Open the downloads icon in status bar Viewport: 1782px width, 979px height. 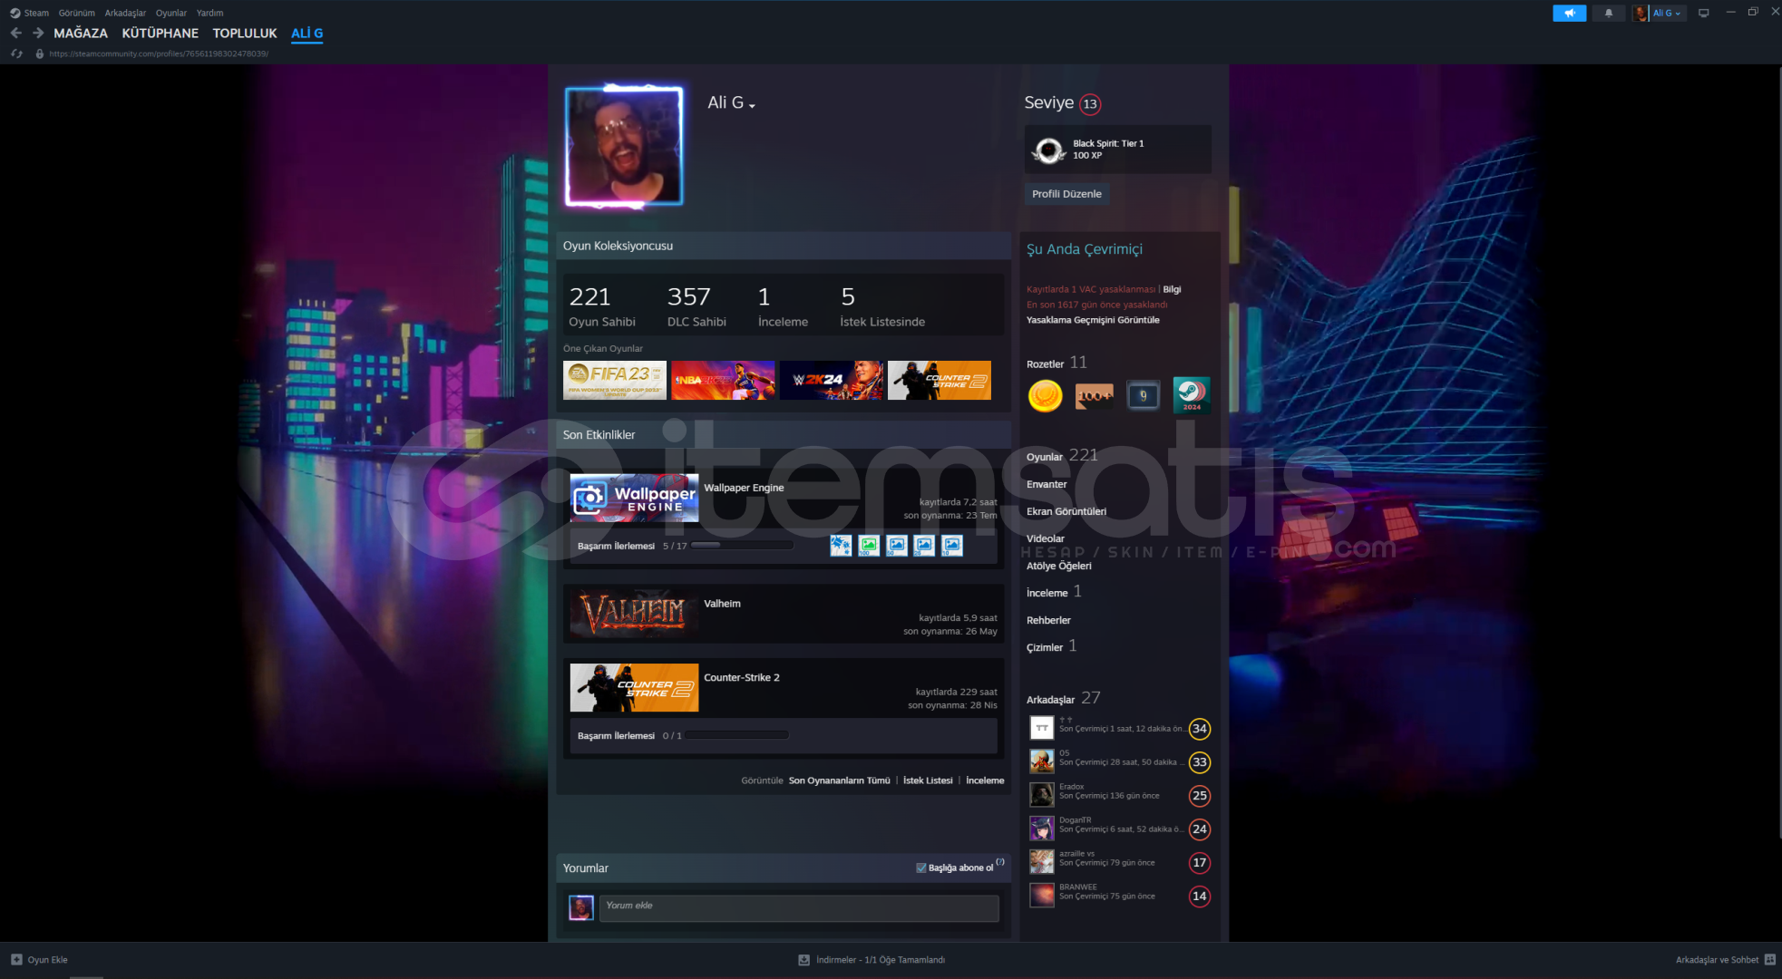pyautogui.click(x=803, y=959)
